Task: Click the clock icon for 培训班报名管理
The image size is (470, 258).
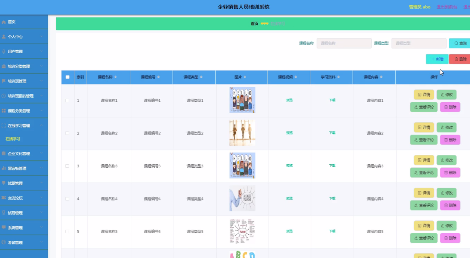Action: pyautogui.click(x=4, y=96)
